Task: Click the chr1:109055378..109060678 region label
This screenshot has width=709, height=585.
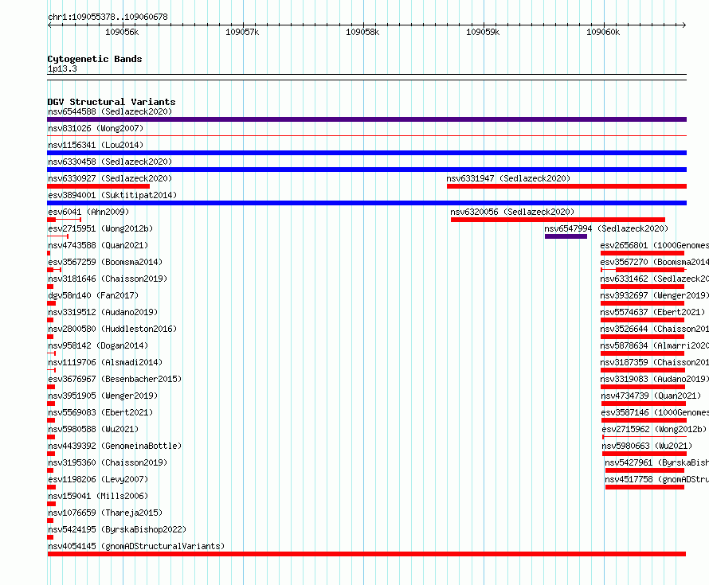Action: pos(108,18)
